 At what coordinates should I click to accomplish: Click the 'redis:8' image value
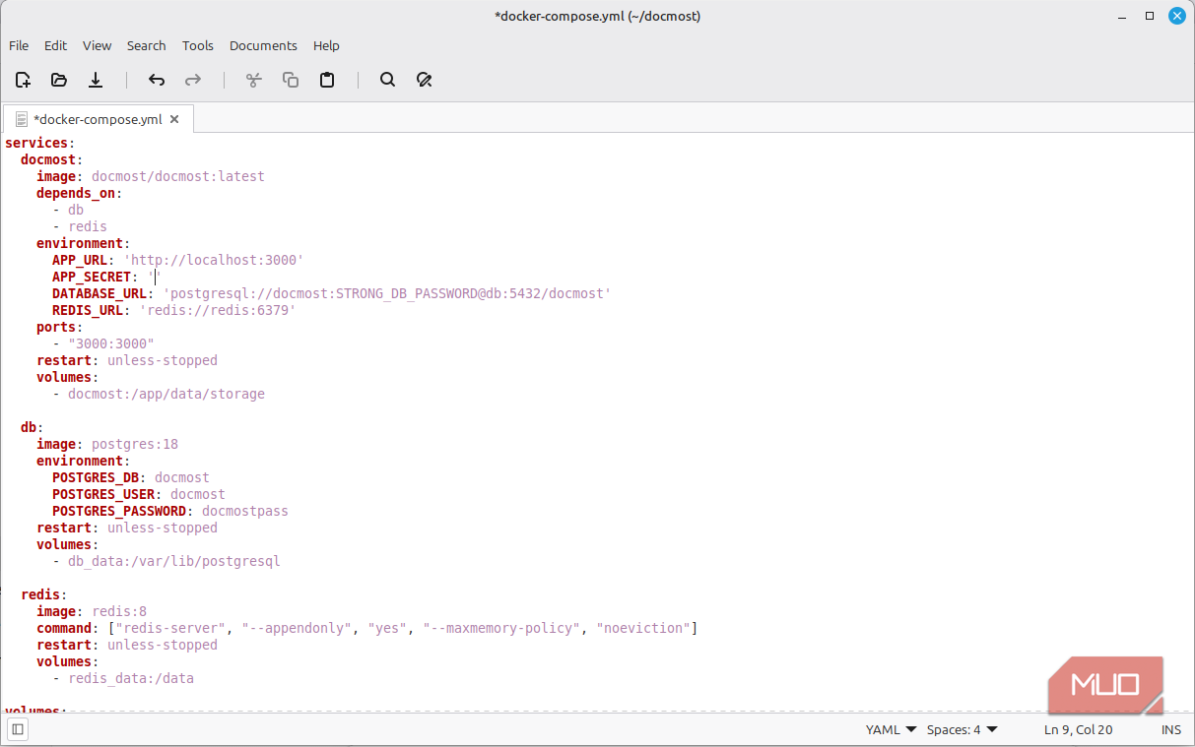[119, 612]
